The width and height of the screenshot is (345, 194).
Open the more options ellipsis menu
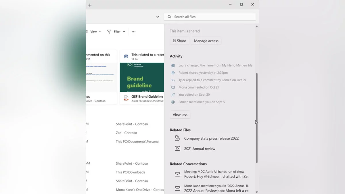click(x=134, y=32)
